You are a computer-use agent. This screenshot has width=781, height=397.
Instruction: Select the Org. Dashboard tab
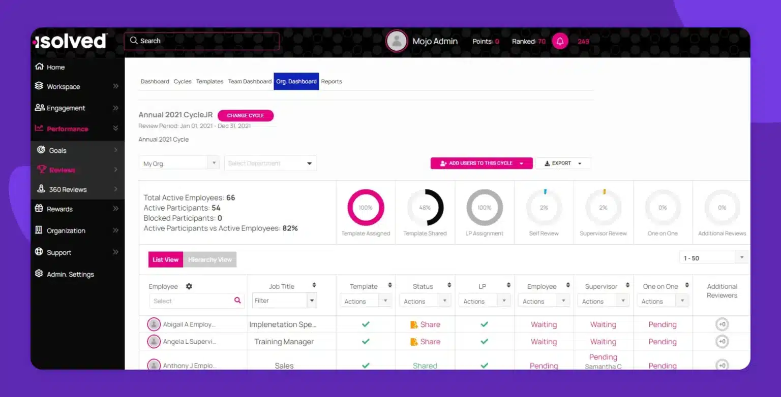296,81
